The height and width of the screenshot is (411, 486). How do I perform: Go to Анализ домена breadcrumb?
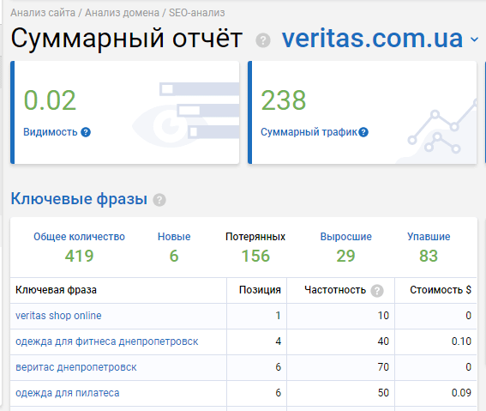click(122, 13)
